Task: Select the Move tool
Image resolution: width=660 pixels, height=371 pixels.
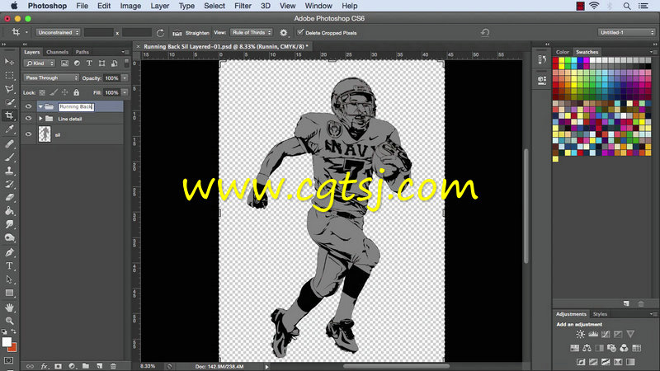Action: tap(9, 62)
